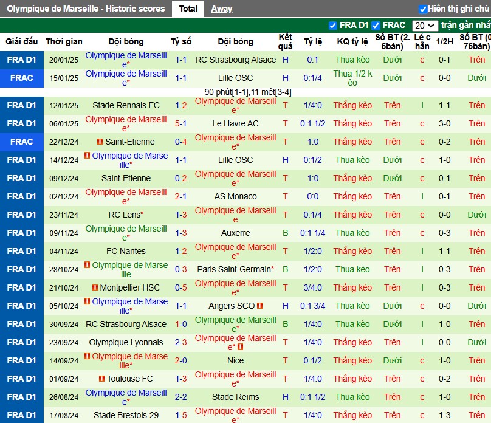Toggle the FRA D1 league checkbox
This screenshot has width=491, height=423.
point(333,26)
